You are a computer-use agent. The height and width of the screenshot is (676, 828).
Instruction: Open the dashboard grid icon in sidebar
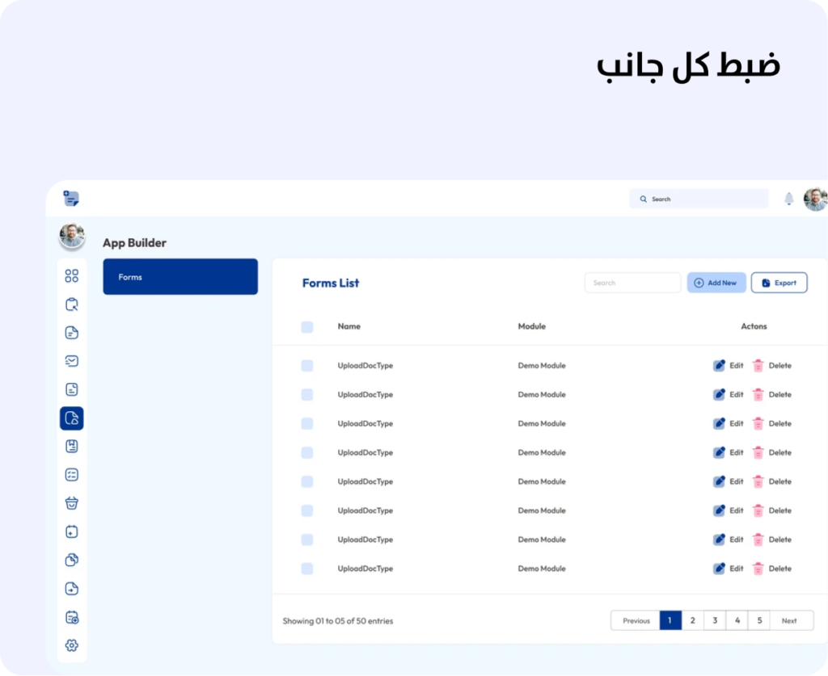(x=71, y=276)
